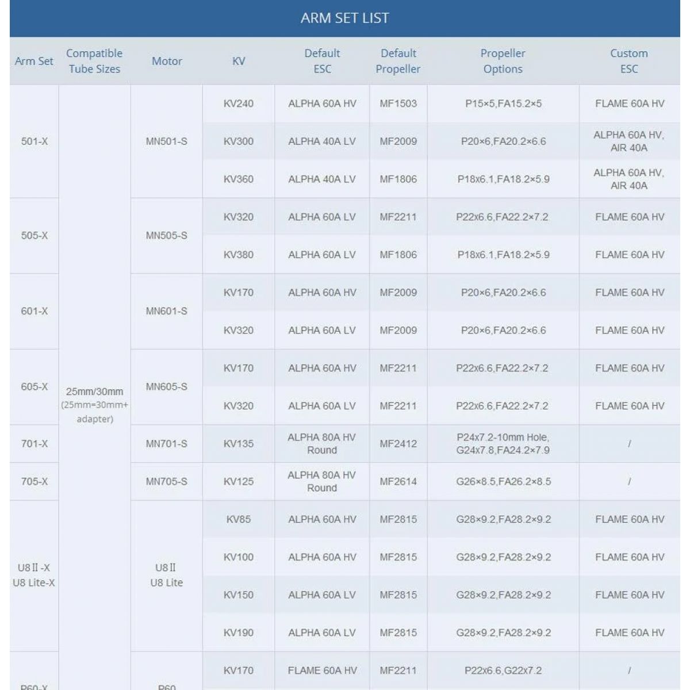The height and width of the screenshot is (690, 690).
Task: Select the Motor column header
Action: [x=167, y=61]
